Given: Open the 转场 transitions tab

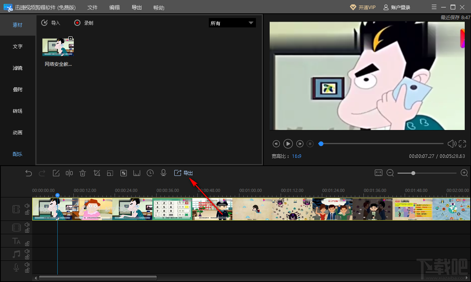Looking at the screenshot, I should pyautogui.click(x=18, y=111).
